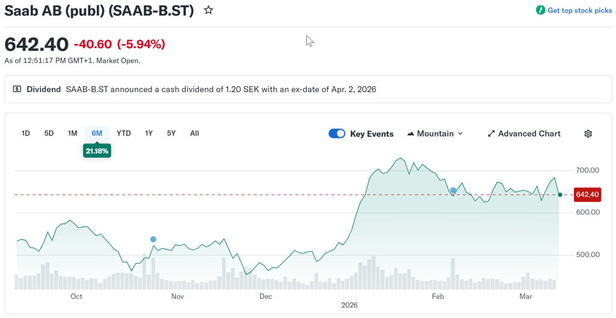Screen dimensions: 616x318
Task: Click the blue key event marker before November
Action: (x=153, y=239)
